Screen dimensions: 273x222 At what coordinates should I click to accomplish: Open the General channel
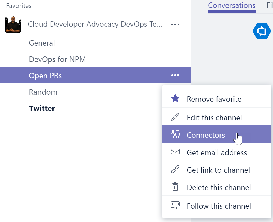(x=95, y=43)
